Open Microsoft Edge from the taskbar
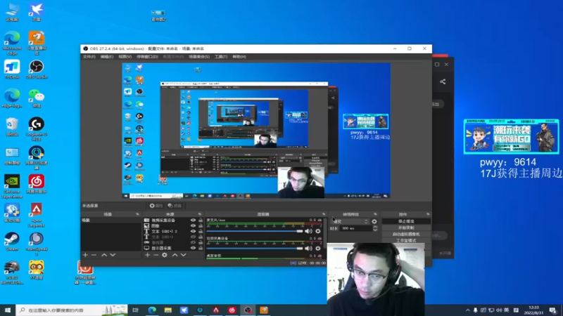Screen dimensions: 563x316 [152, 310]
